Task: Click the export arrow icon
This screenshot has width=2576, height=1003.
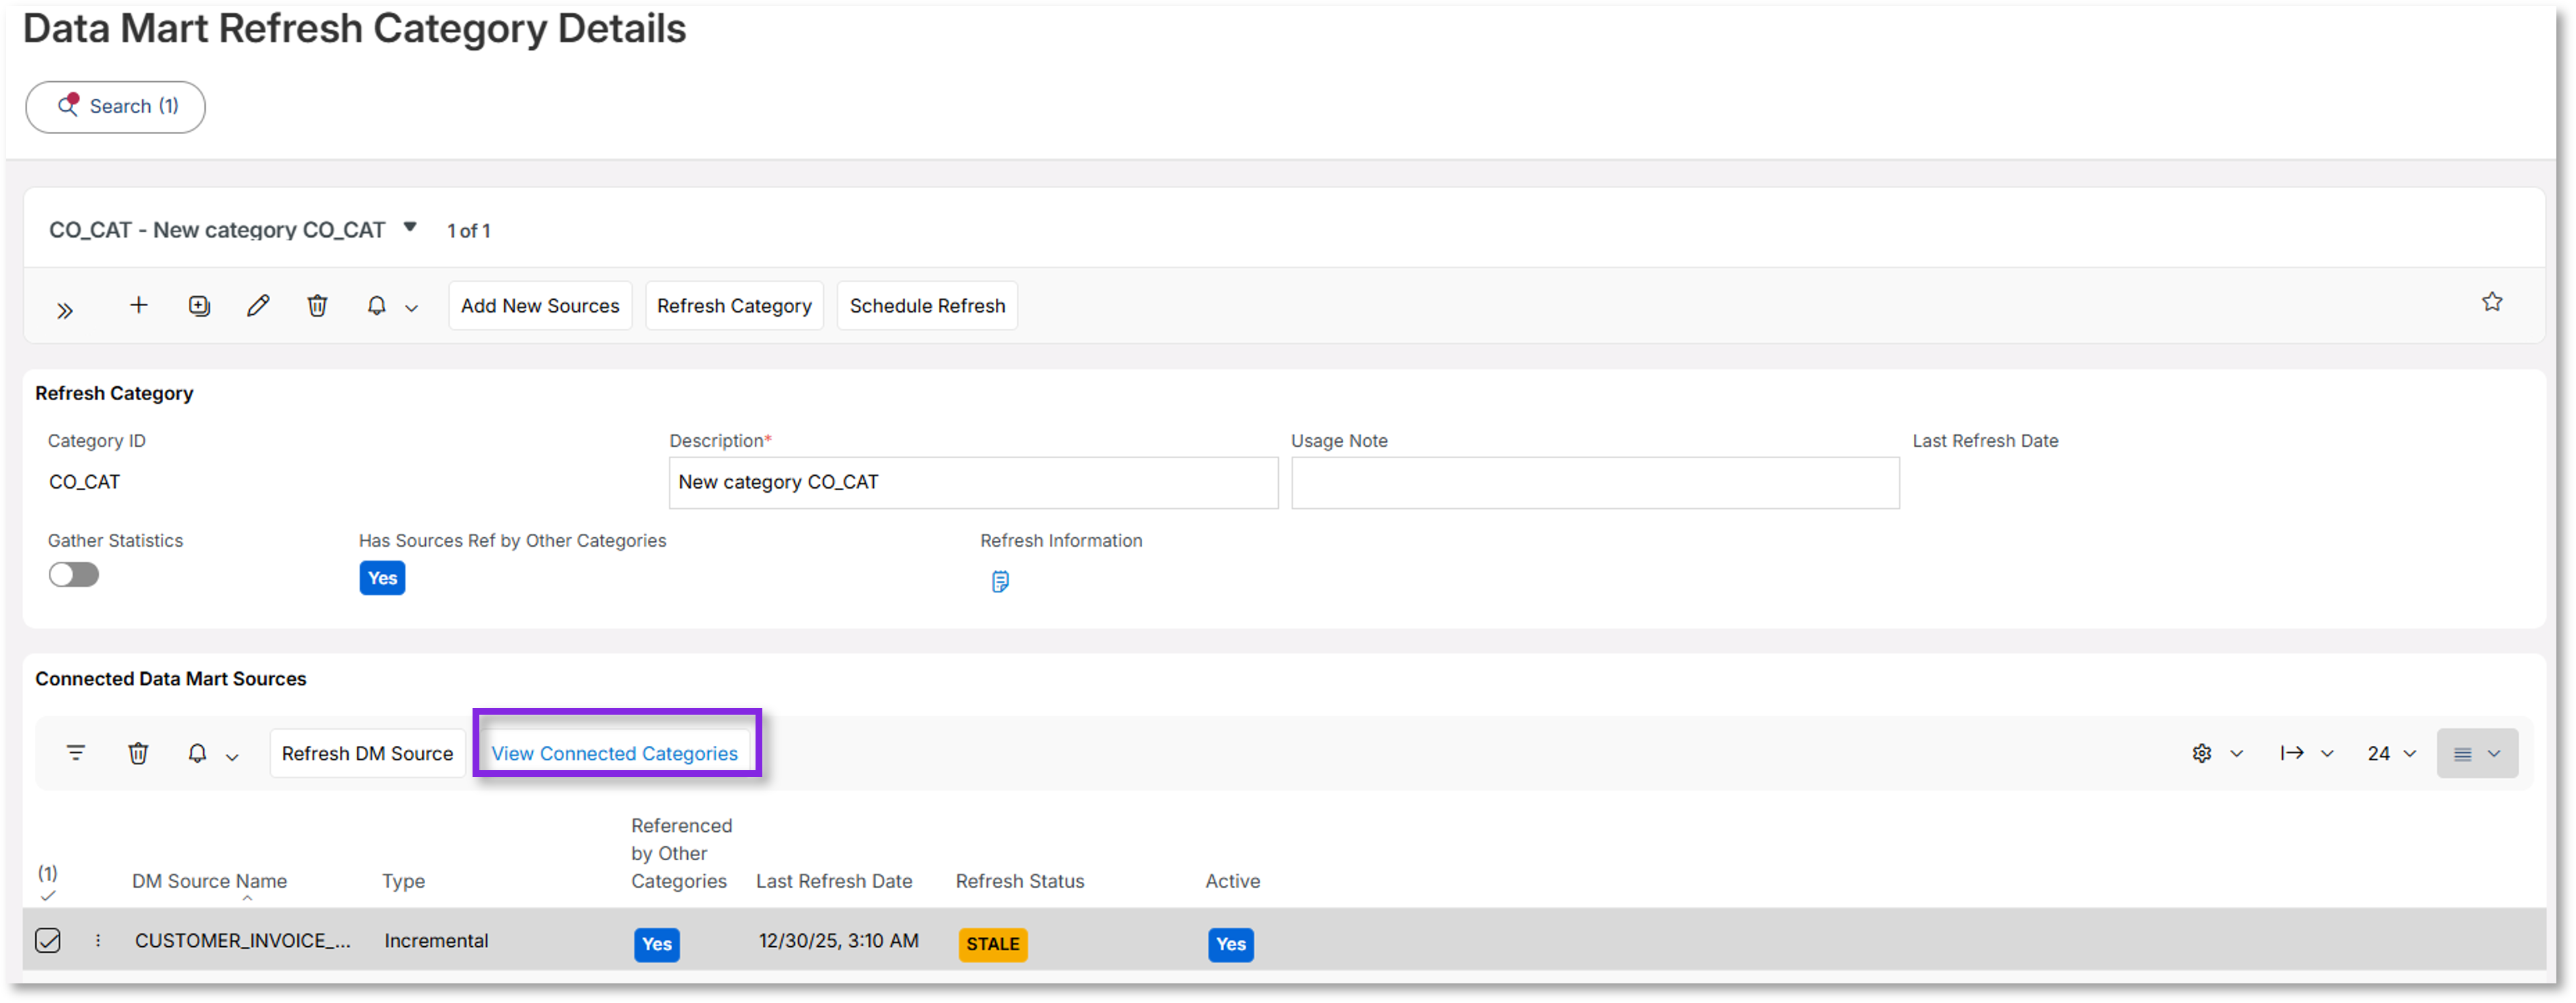Action: pyautogui.click(x=2292, y=754)
